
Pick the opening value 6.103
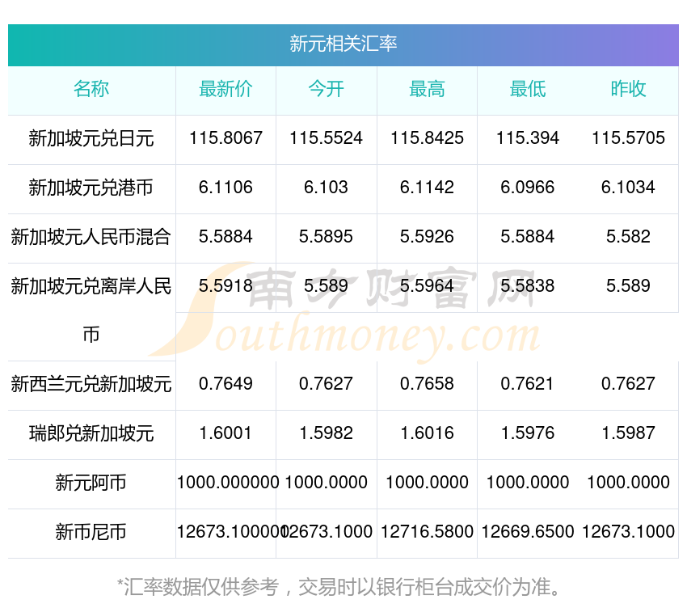tap(326, 188)
